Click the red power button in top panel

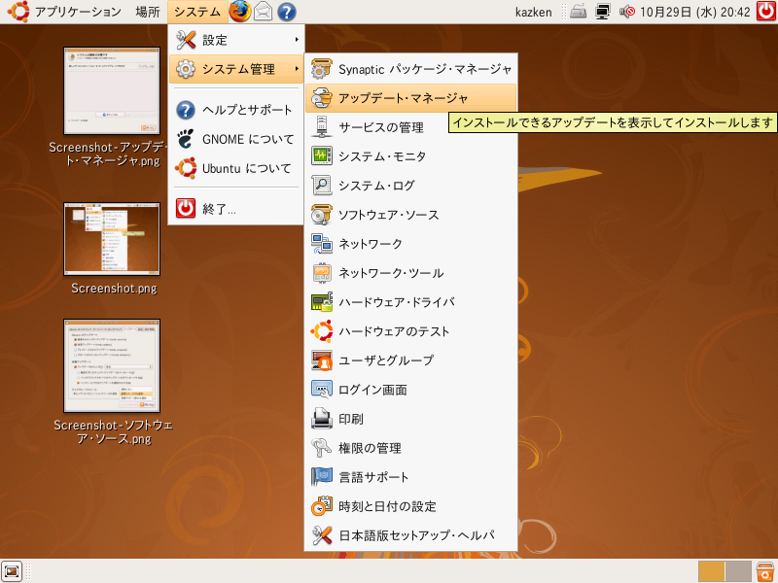(x=766, y=12)
